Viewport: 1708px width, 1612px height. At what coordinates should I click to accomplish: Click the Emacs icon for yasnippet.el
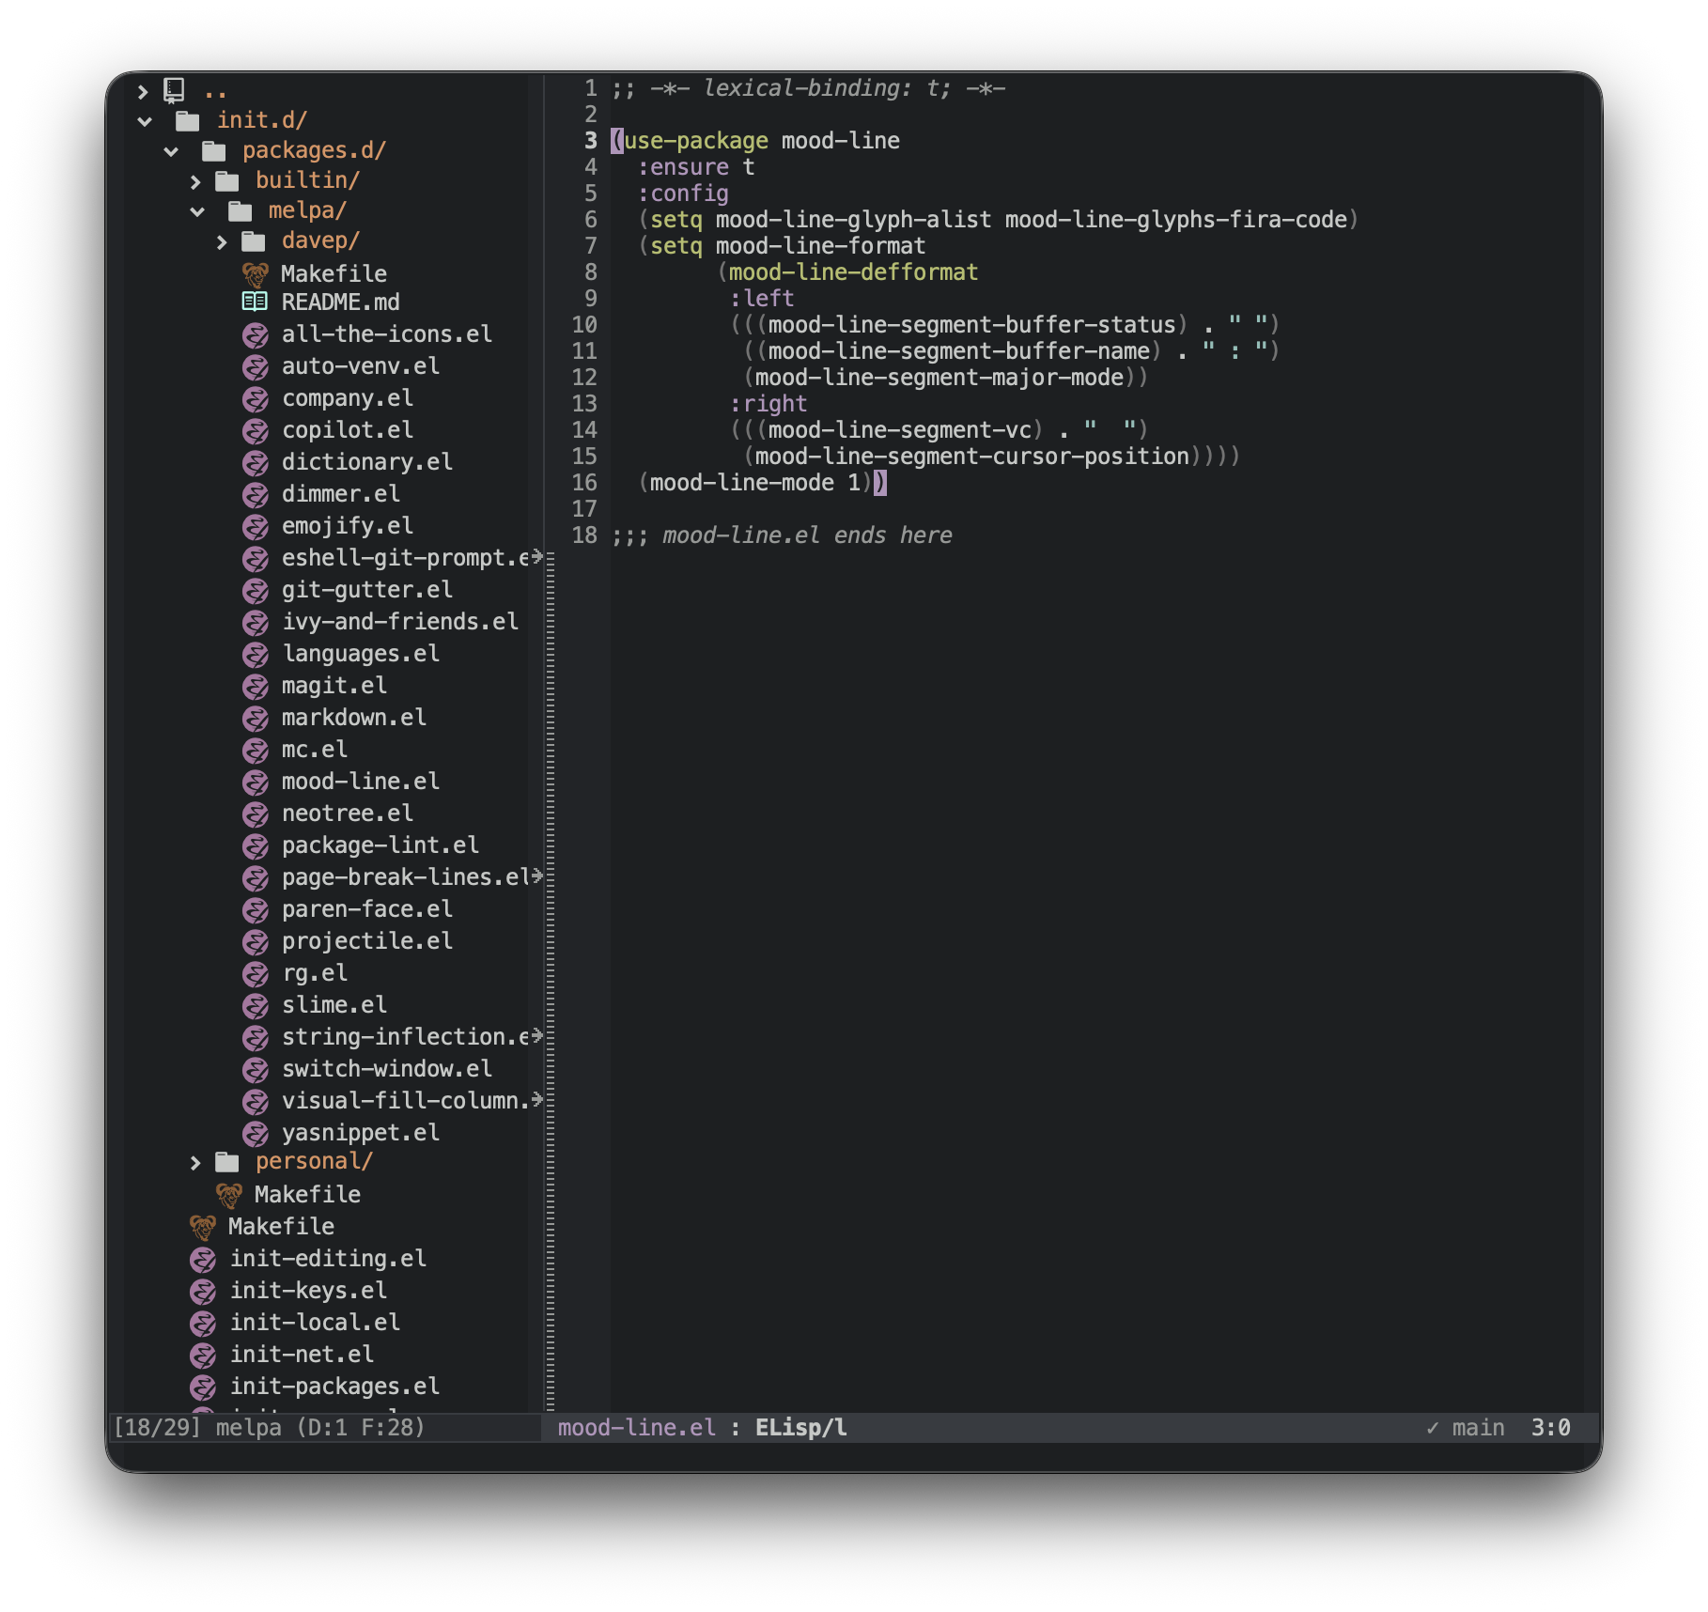256,1134
